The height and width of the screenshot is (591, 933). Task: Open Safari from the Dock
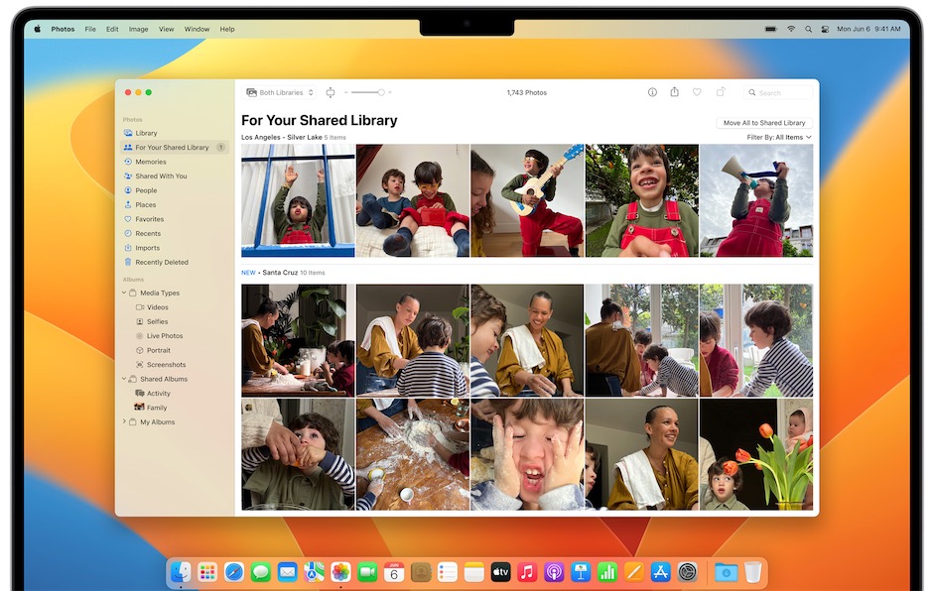[234, 572]
